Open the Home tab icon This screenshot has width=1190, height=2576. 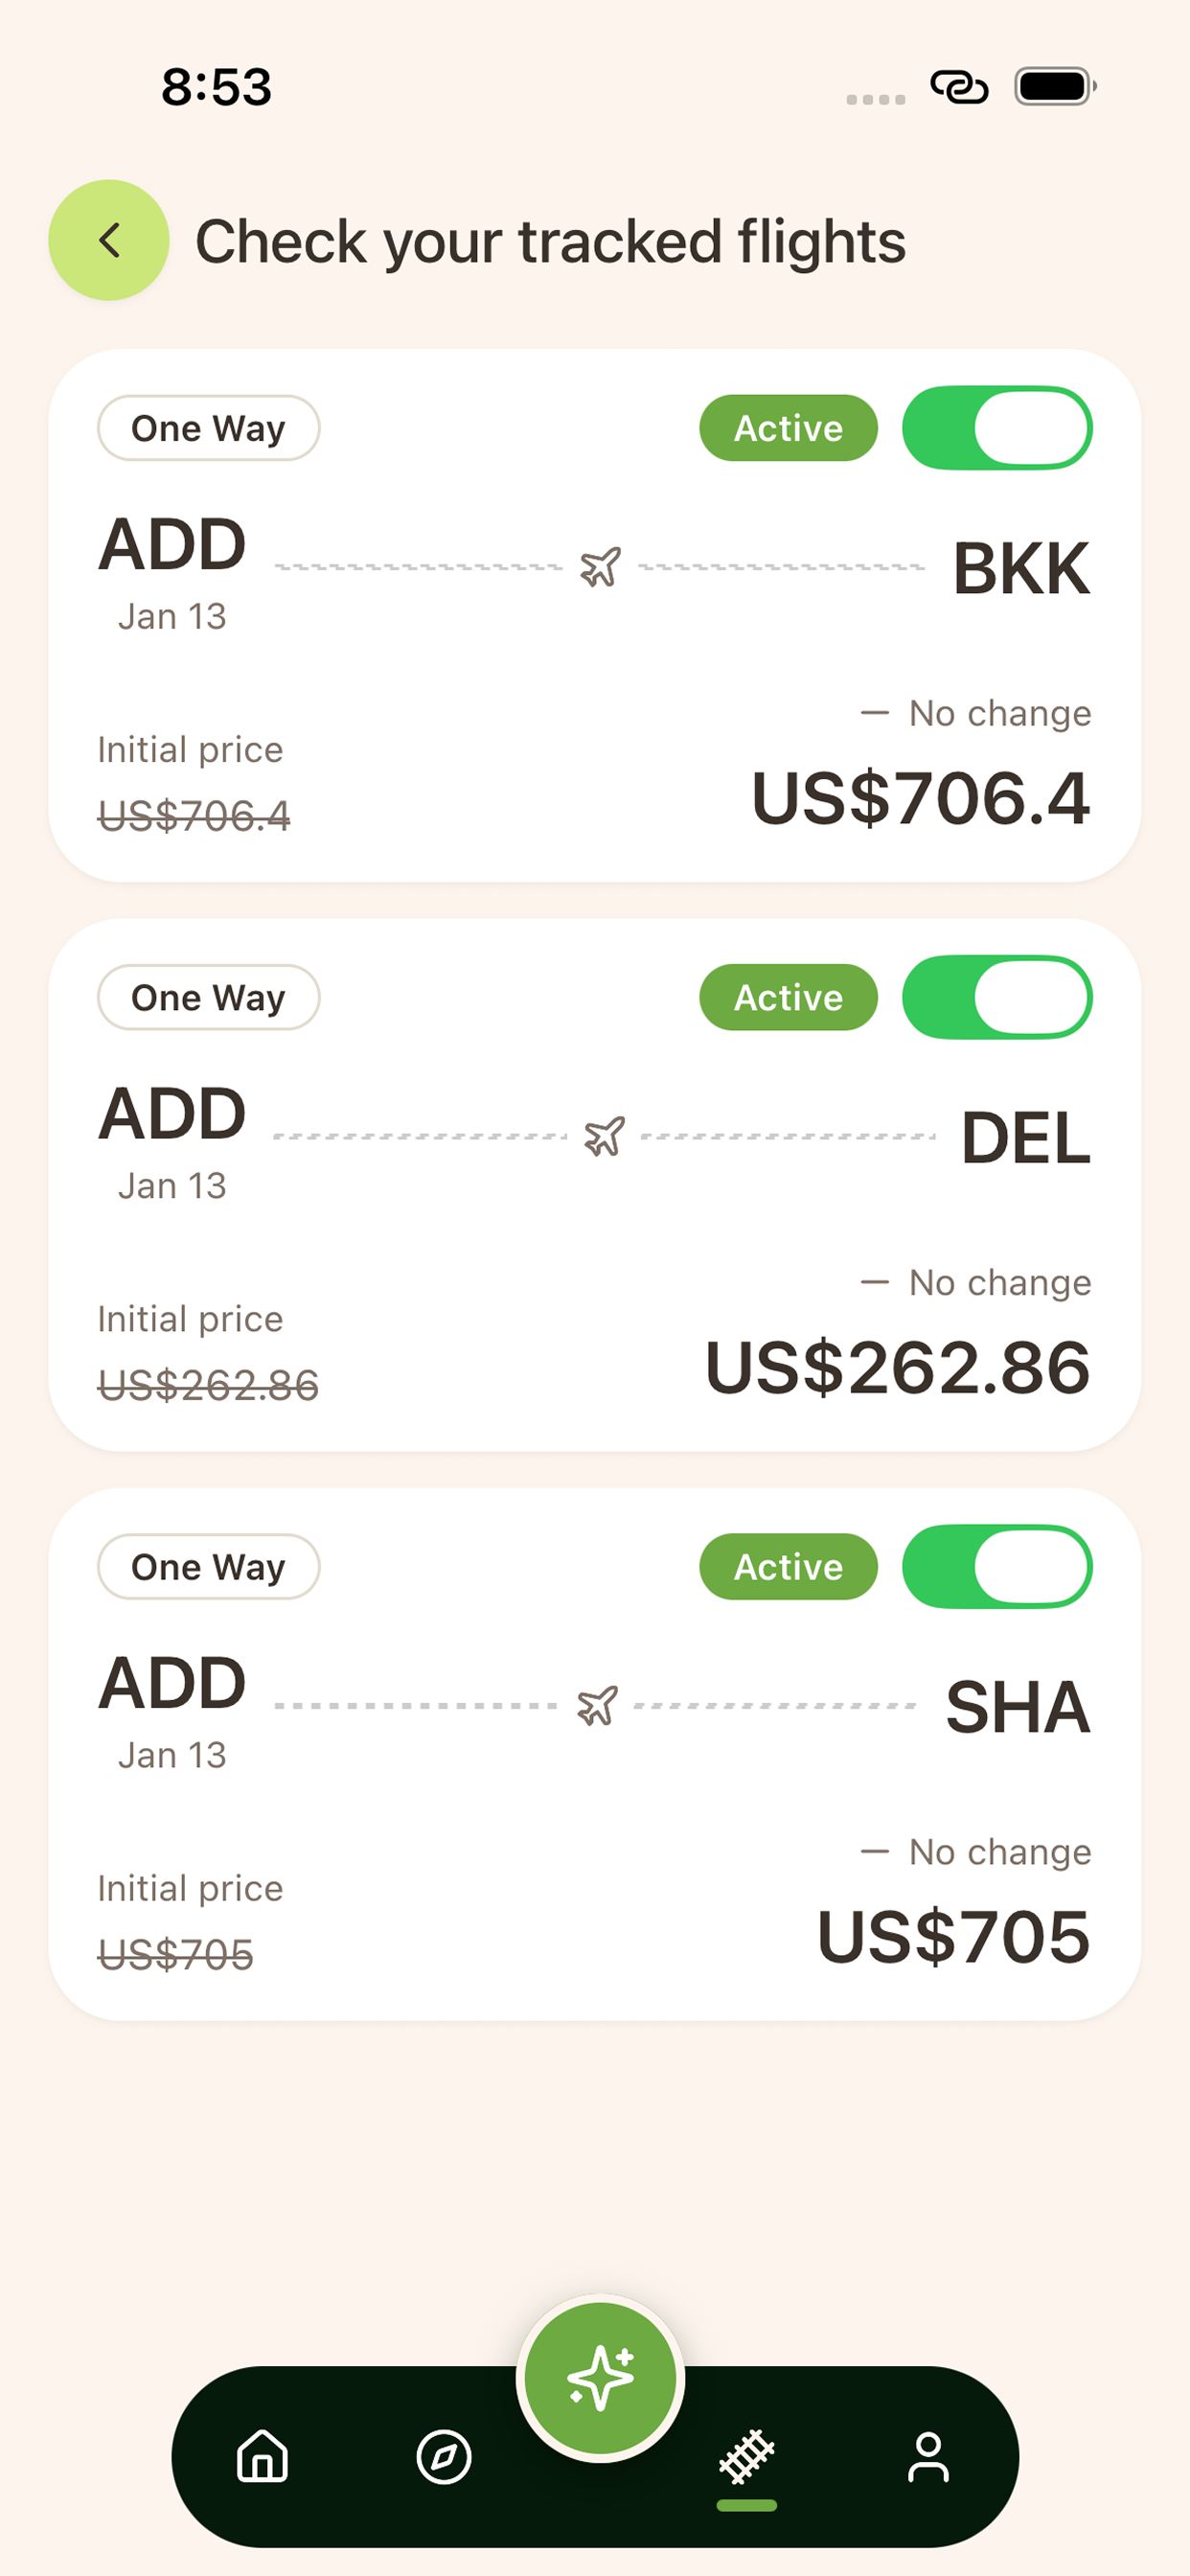(263, 2457)
